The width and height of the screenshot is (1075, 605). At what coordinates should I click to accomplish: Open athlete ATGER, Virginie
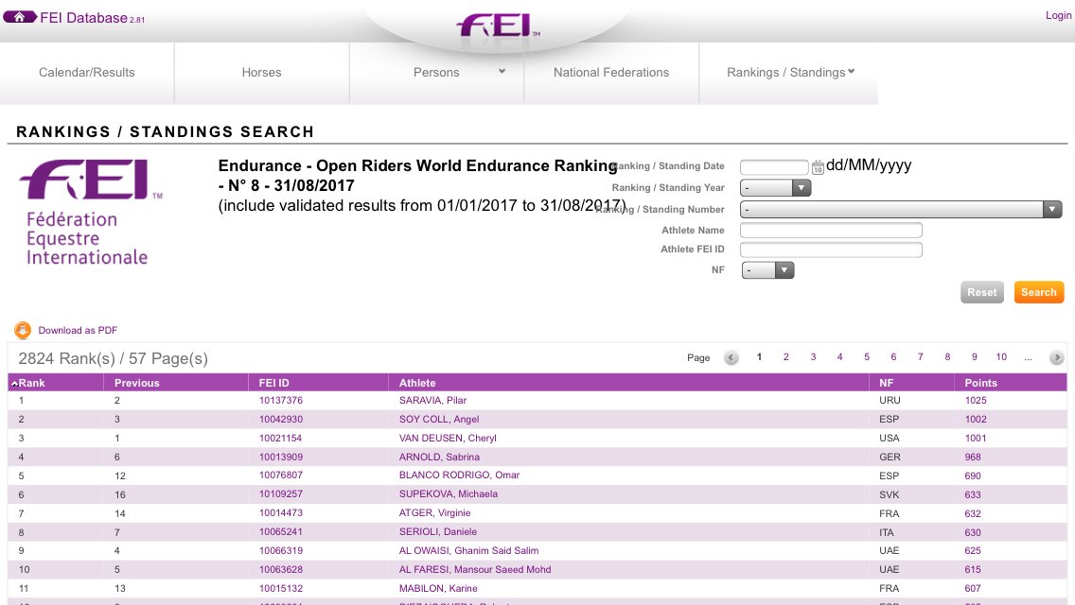click(x=434, y=512)
